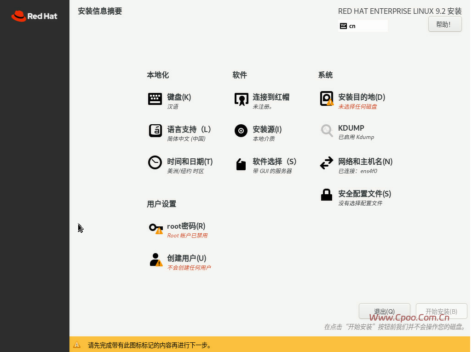Open 创建用户(U) settings label
472x352 pixels.
tap(187, 258)
